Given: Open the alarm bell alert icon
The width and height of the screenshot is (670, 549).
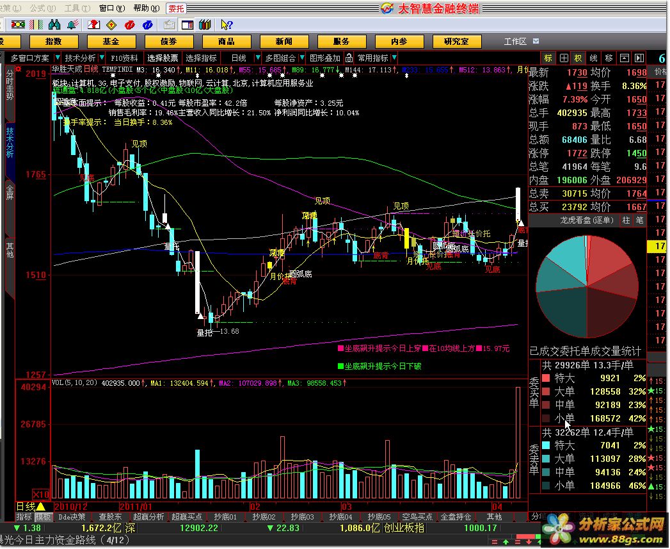Looking at the screenshot, I should click(x=73, y=25).
